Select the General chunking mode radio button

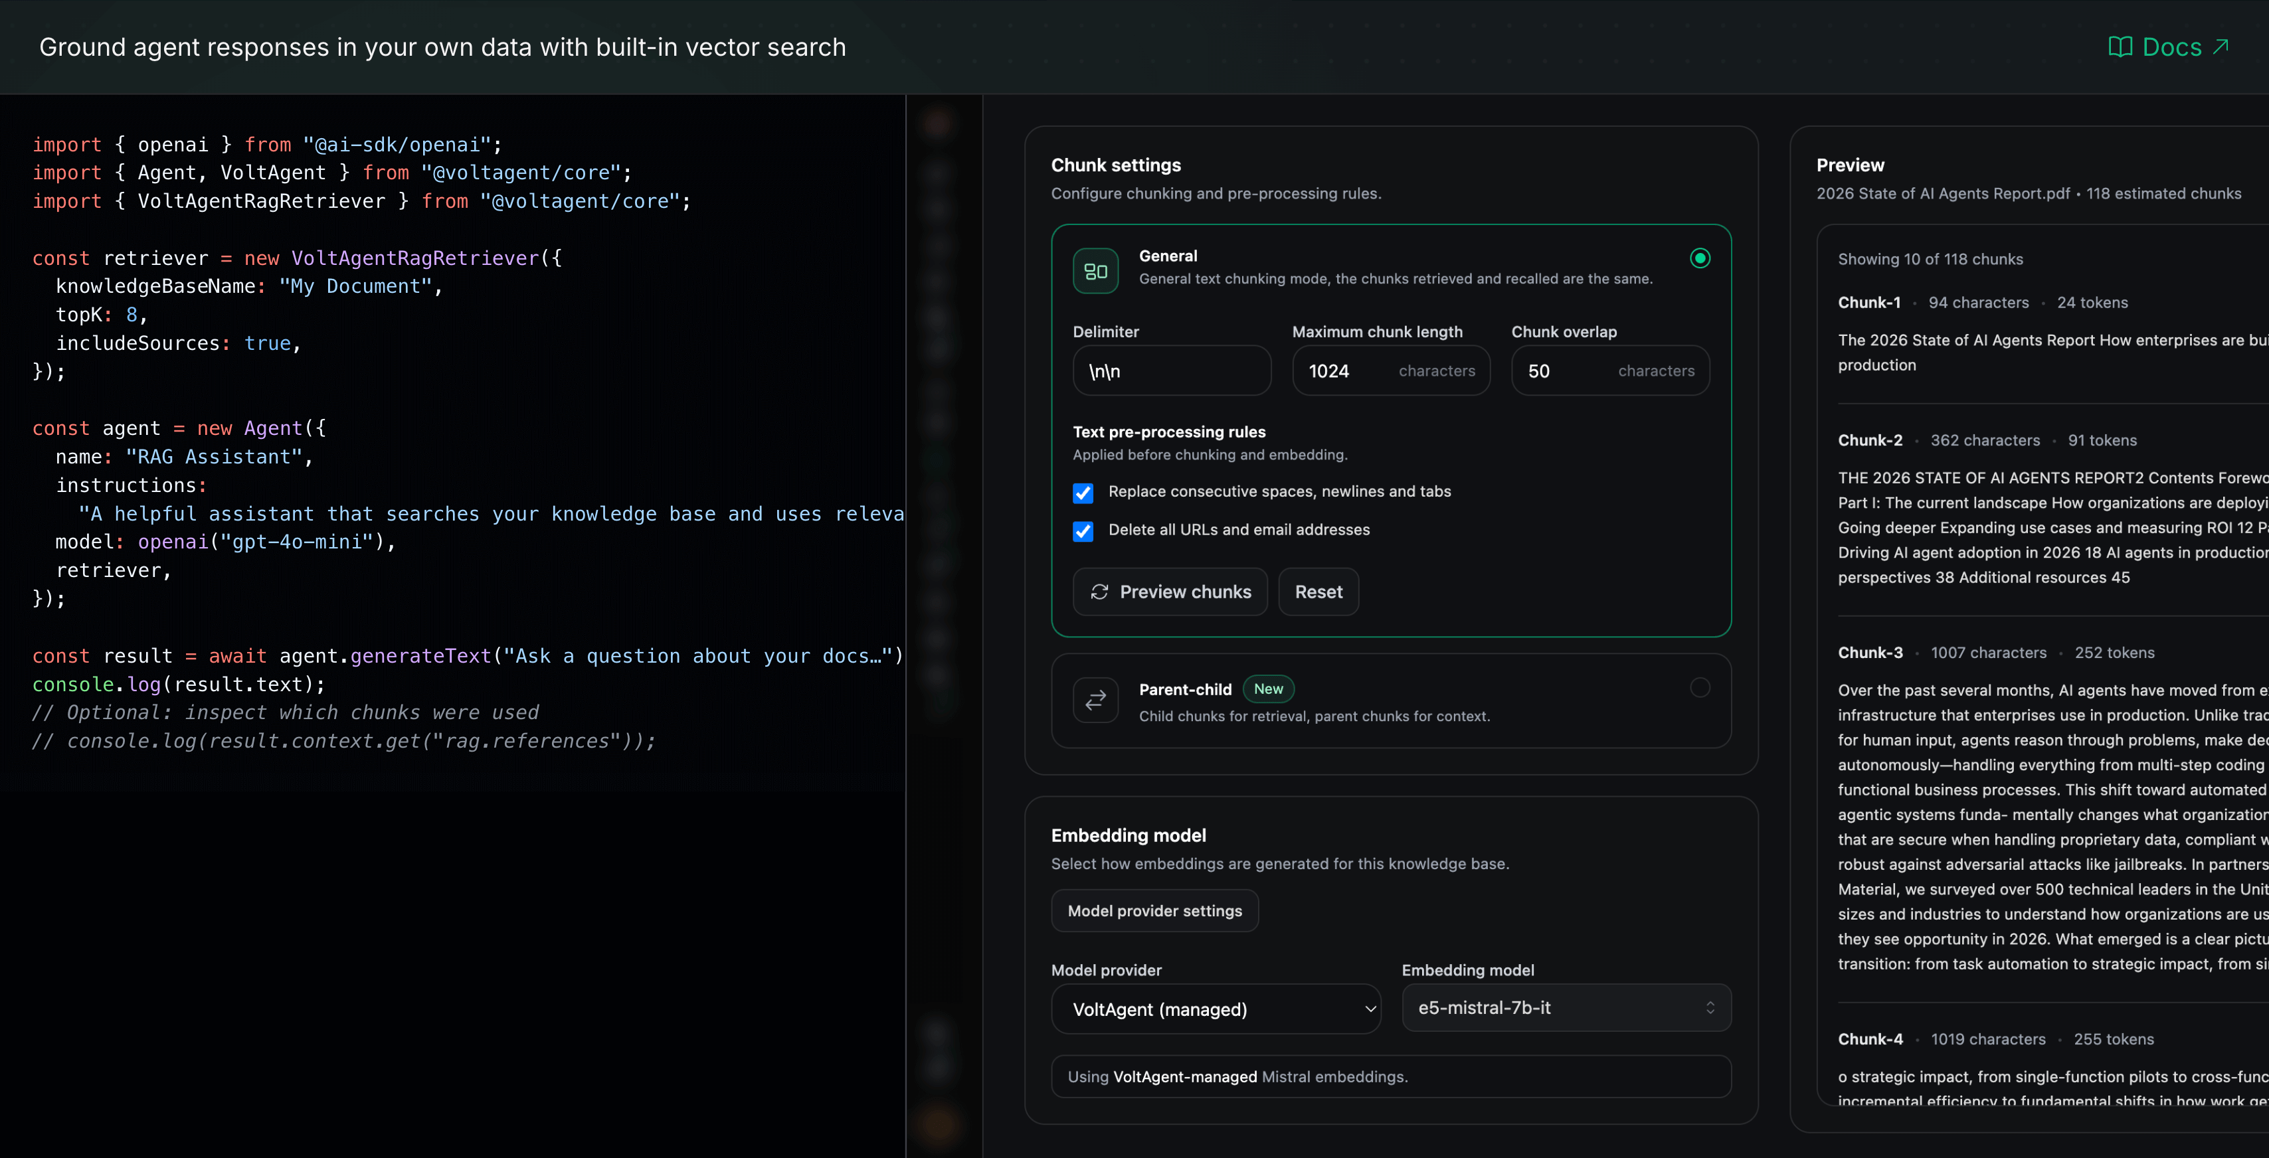(1700, 258)
